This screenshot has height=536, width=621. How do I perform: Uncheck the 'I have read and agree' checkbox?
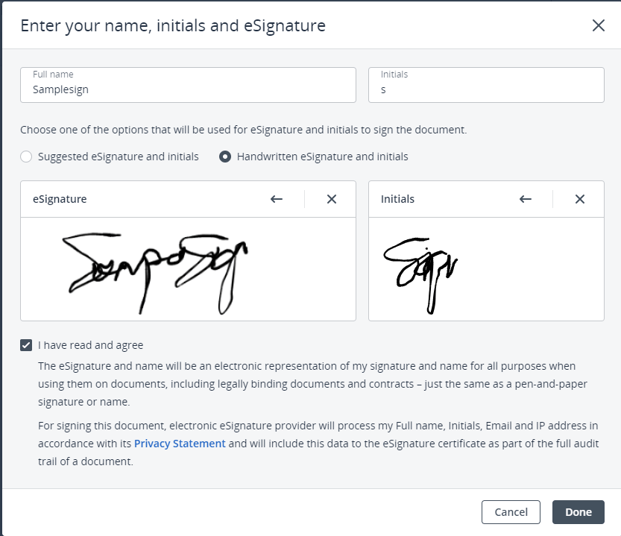pos(26,345)
